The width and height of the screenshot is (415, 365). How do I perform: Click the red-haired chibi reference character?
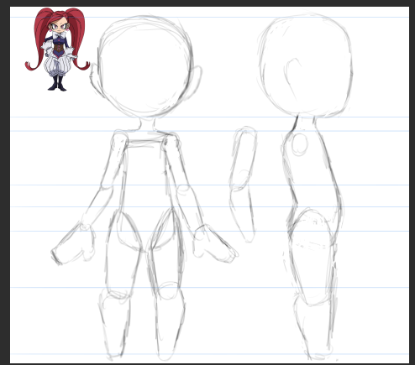(58, 50)
